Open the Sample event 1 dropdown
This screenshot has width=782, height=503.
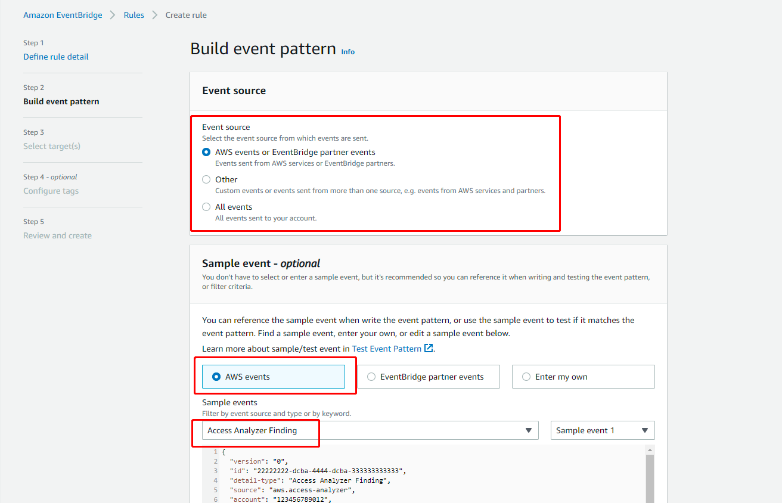click(603, 430)
